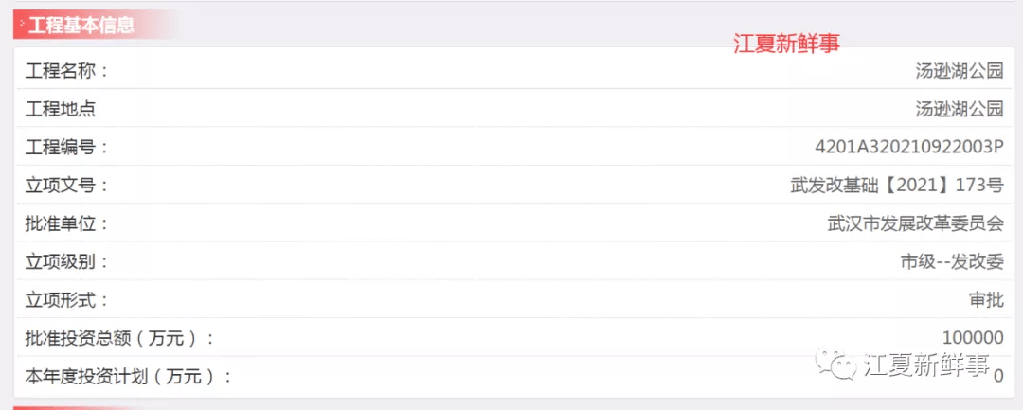The image size is (1023, 410).
Task: Click the 批准投资总额（万元） label
Action: coord(120,338)
